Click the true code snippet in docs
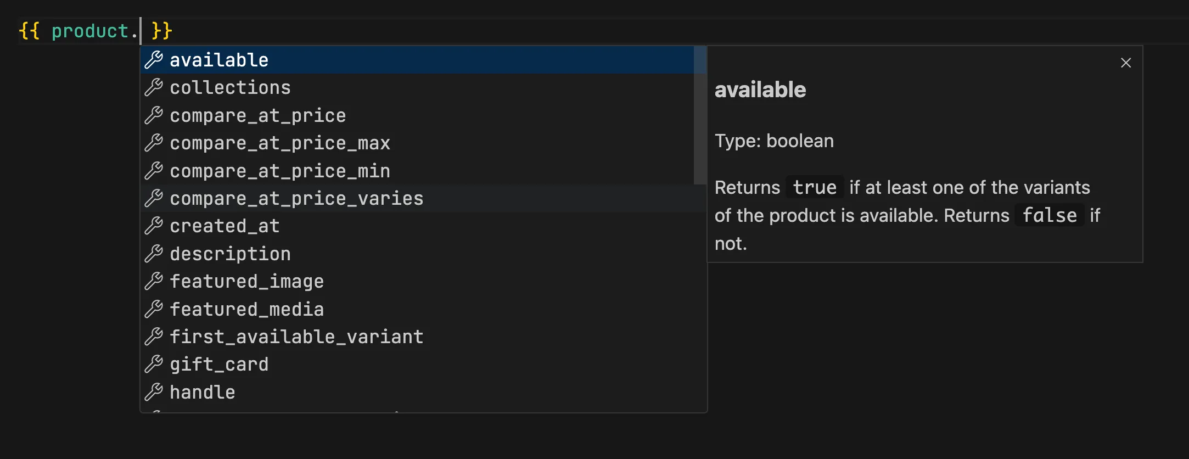The height and width of the screenshot is (459, 1189). coord(815,188)
